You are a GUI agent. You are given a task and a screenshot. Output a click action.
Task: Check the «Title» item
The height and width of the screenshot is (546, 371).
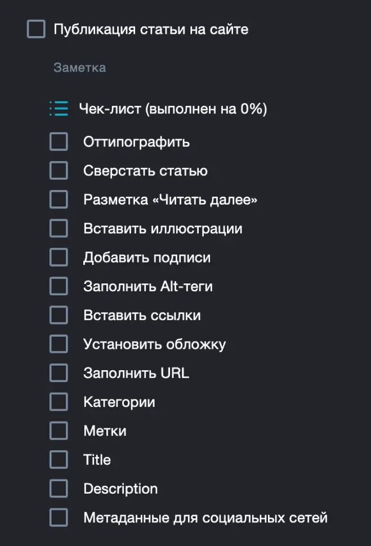coord(58,459)
